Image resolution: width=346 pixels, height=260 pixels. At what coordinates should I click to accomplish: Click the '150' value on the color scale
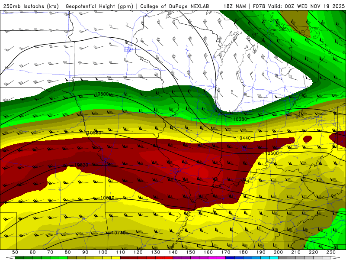tap(190, 252)
